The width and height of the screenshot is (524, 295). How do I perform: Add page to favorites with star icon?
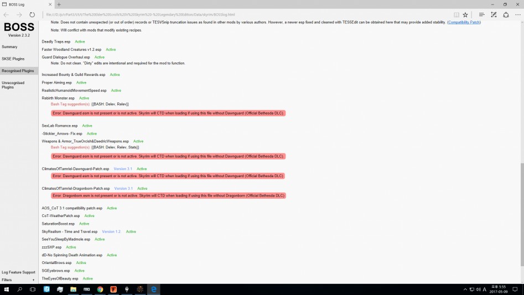click(465, 15)
